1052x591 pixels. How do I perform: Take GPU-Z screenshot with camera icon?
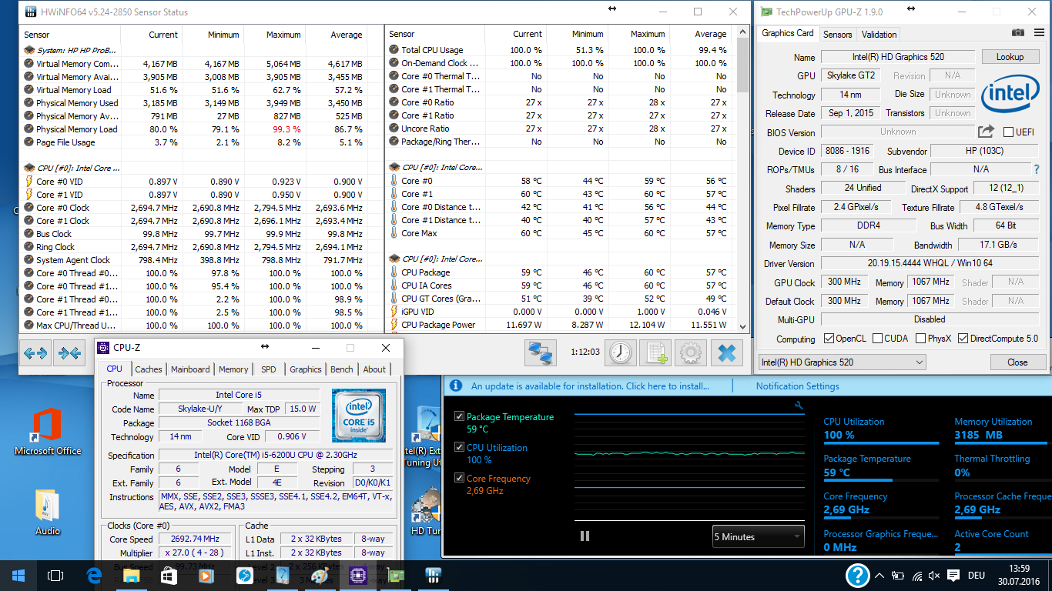[x=1018, y=33]
